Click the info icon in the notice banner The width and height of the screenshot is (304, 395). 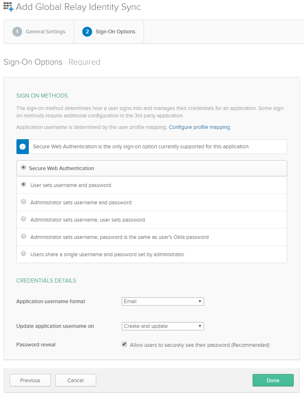click(x=23, y=146)
